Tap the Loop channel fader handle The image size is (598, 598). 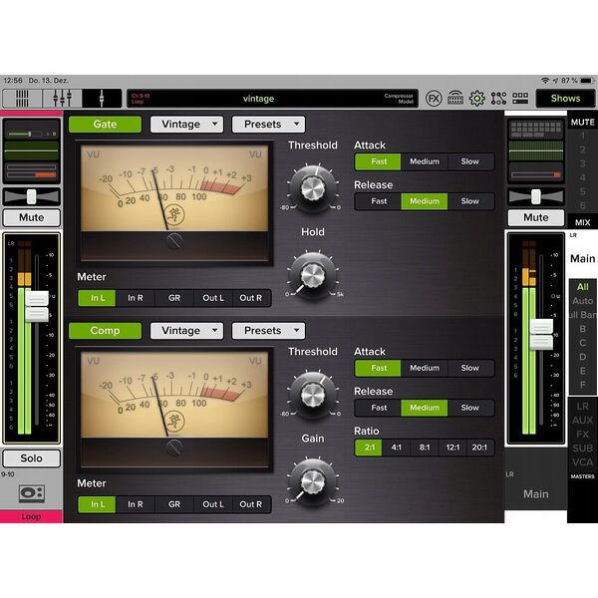[37, 307]
